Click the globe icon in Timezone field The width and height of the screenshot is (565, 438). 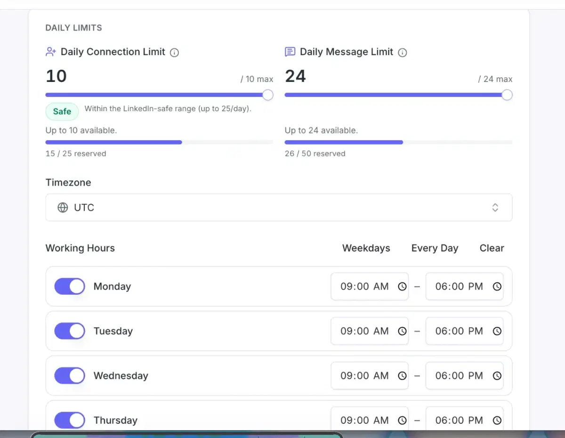tap(63, 208)
